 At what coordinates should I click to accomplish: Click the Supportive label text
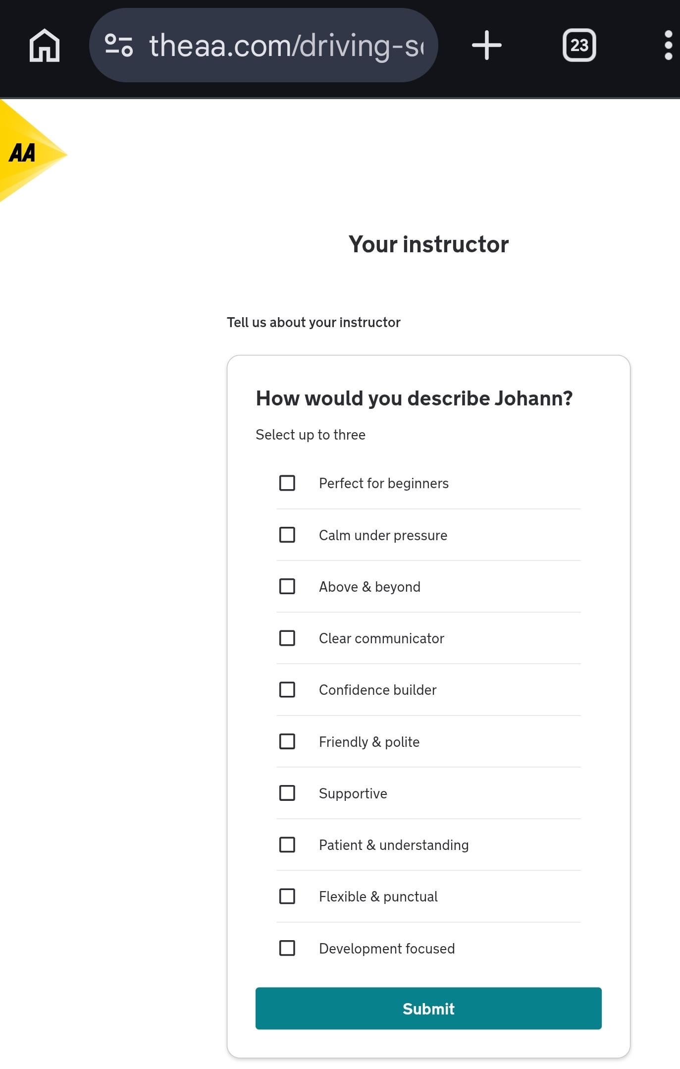[x=353, y=793]
